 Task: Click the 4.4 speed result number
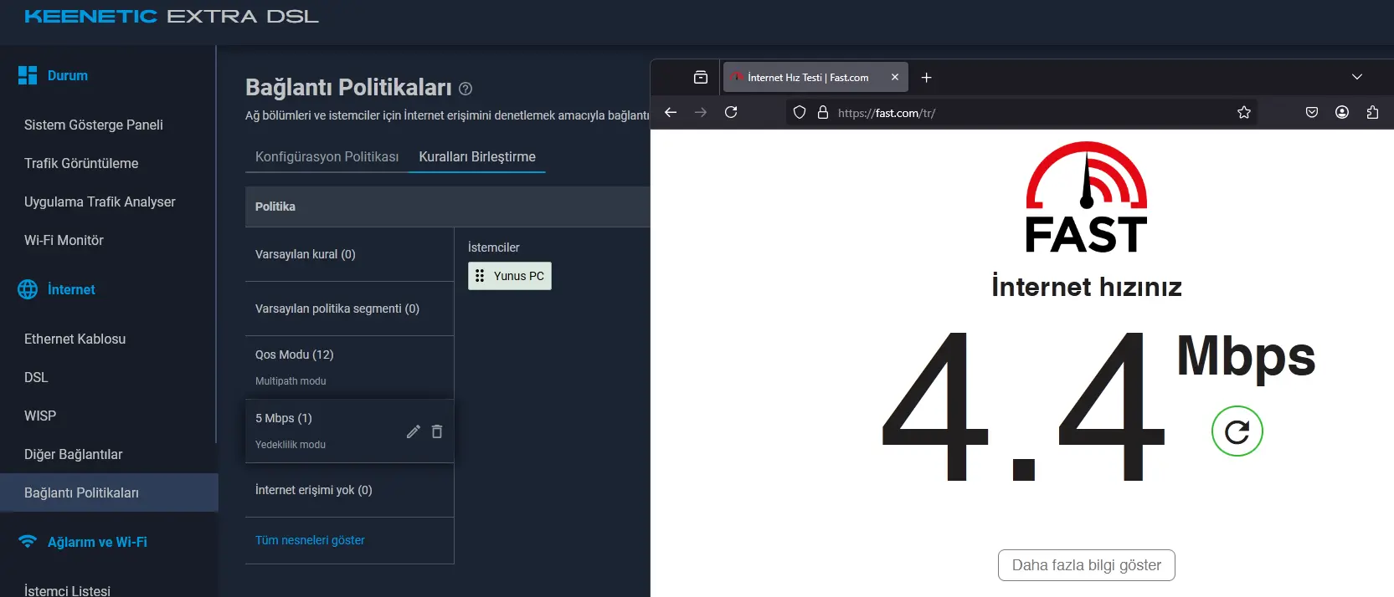pos(1023,406)
